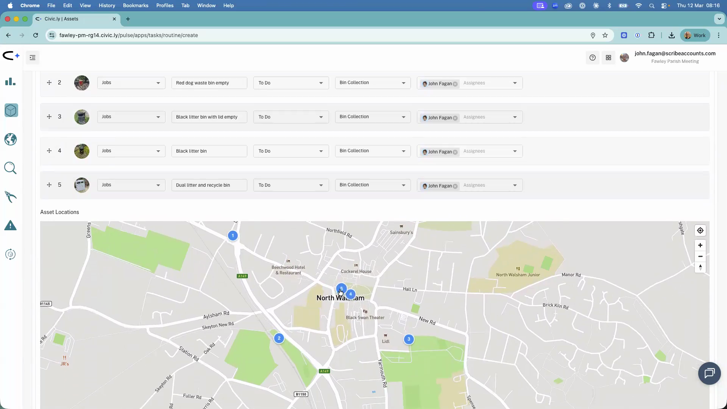Select the Assets cube icon in sidebar
Image resolution: width=727 pixels, height=409 pixels.
pyautogui.click(x=11, y=110)
